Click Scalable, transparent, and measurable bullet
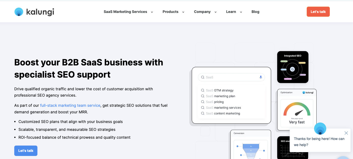This screenshot has height=159, width=353. click(x=67, y=130)
